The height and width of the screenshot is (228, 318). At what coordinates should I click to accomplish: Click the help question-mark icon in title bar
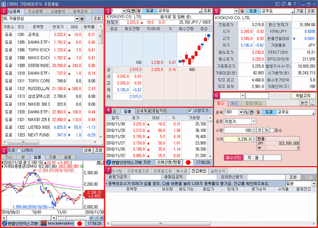295,4
